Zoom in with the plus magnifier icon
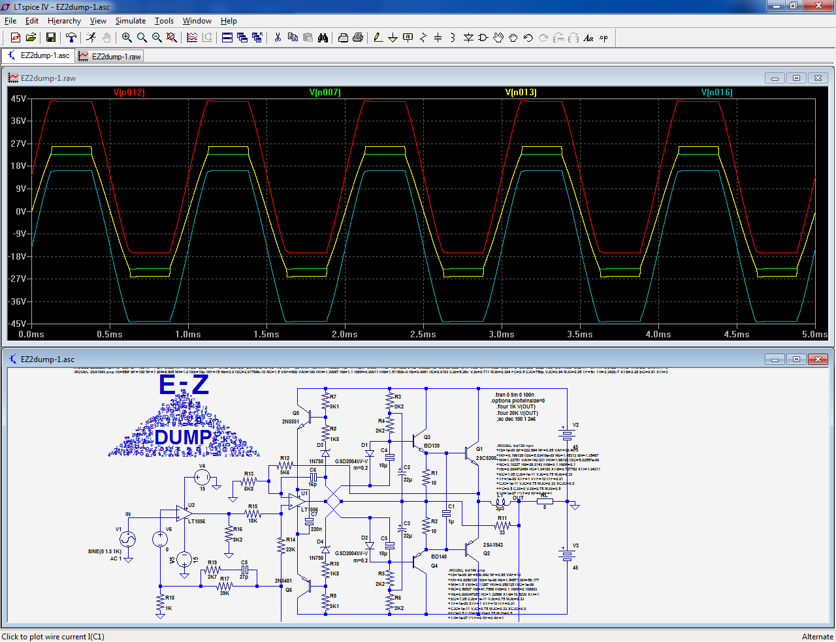 point(127,38)
